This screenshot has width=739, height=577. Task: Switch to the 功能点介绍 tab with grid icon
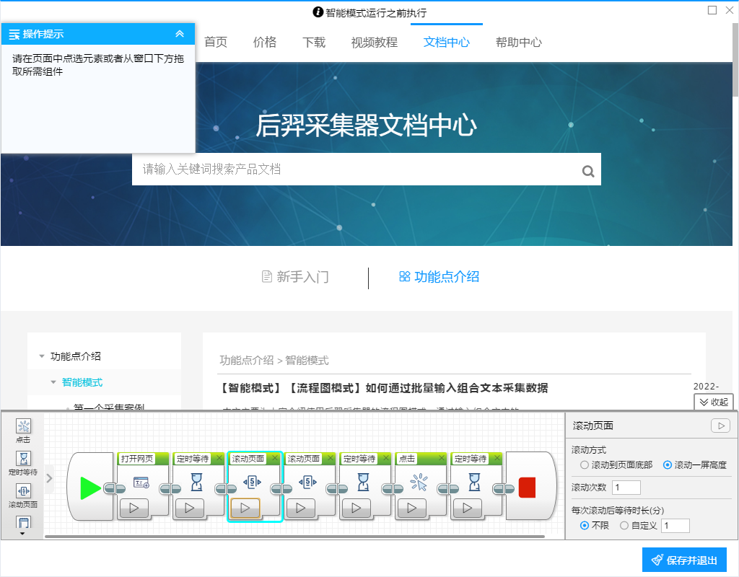tap(440, 276)
